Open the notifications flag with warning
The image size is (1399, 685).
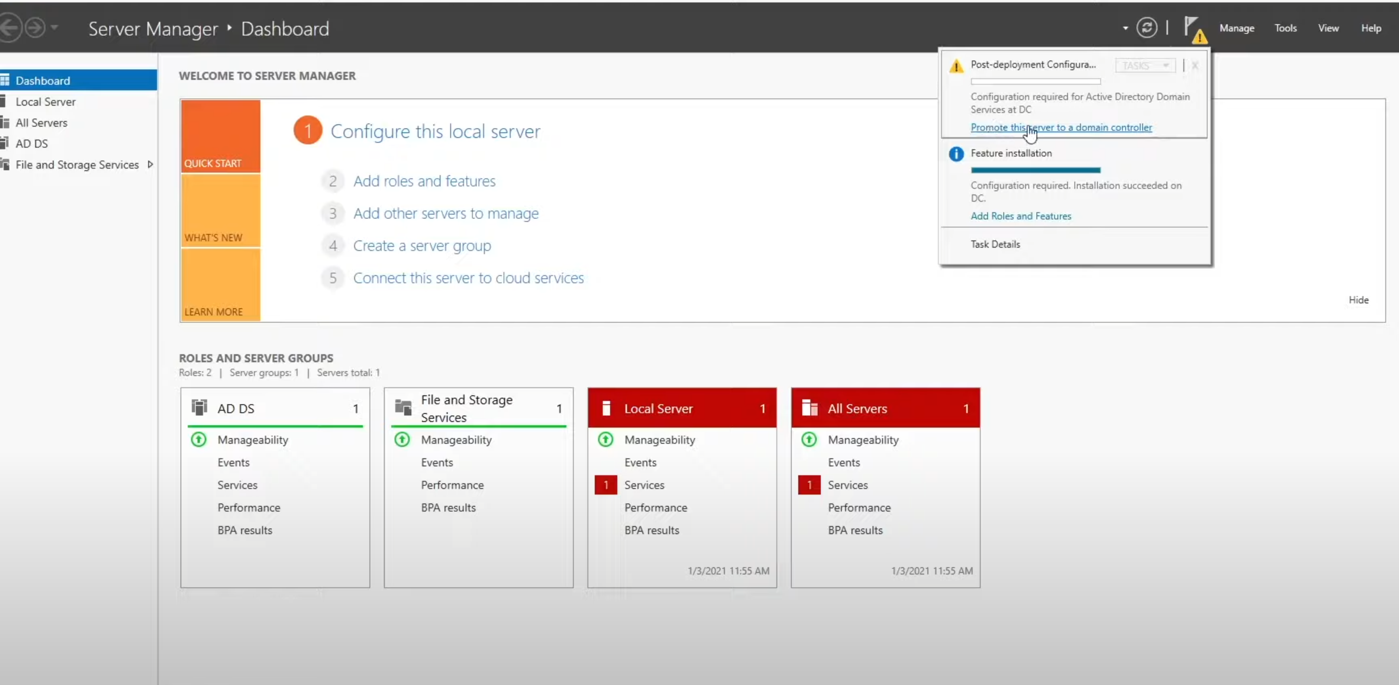[1196, 29]
